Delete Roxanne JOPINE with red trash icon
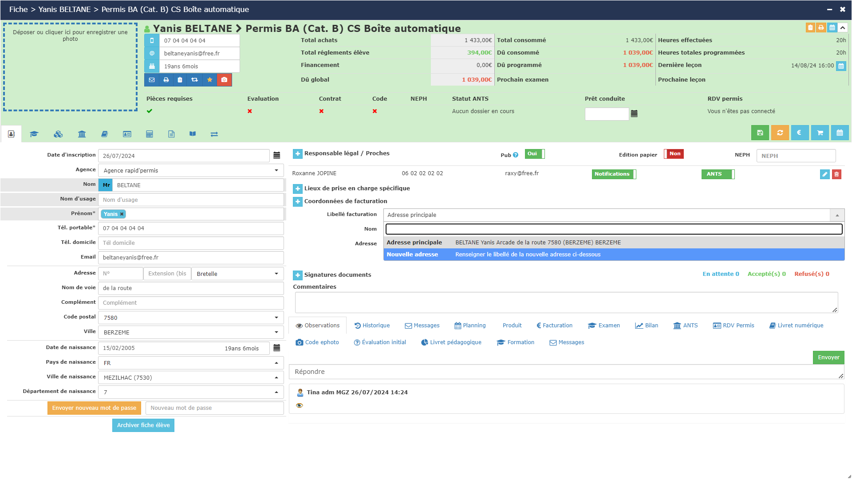This screenshot has height=479, width=852. (836, 174)
